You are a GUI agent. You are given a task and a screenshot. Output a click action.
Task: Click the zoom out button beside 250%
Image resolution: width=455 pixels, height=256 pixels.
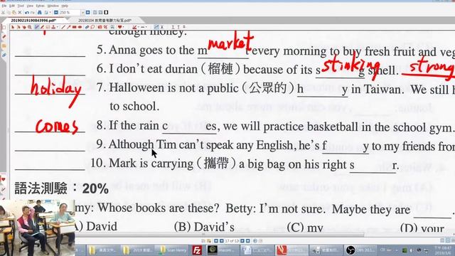56,13
